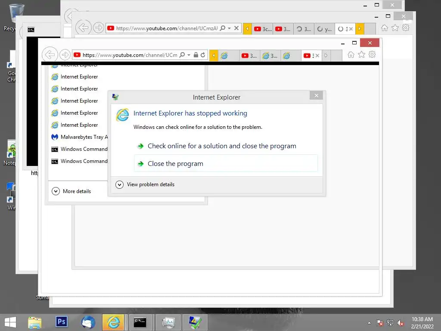
Task: Close the "Internet Explorer has stopped working" dialog
Action: 317,95
